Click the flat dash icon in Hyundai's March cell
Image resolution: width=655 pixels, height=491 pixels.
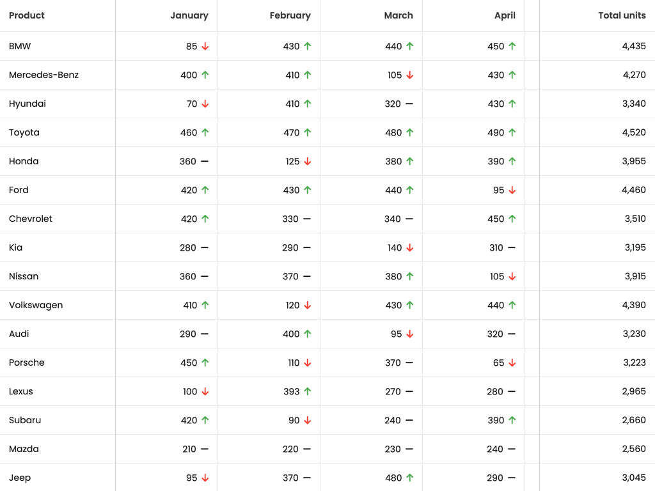(409, 104)
